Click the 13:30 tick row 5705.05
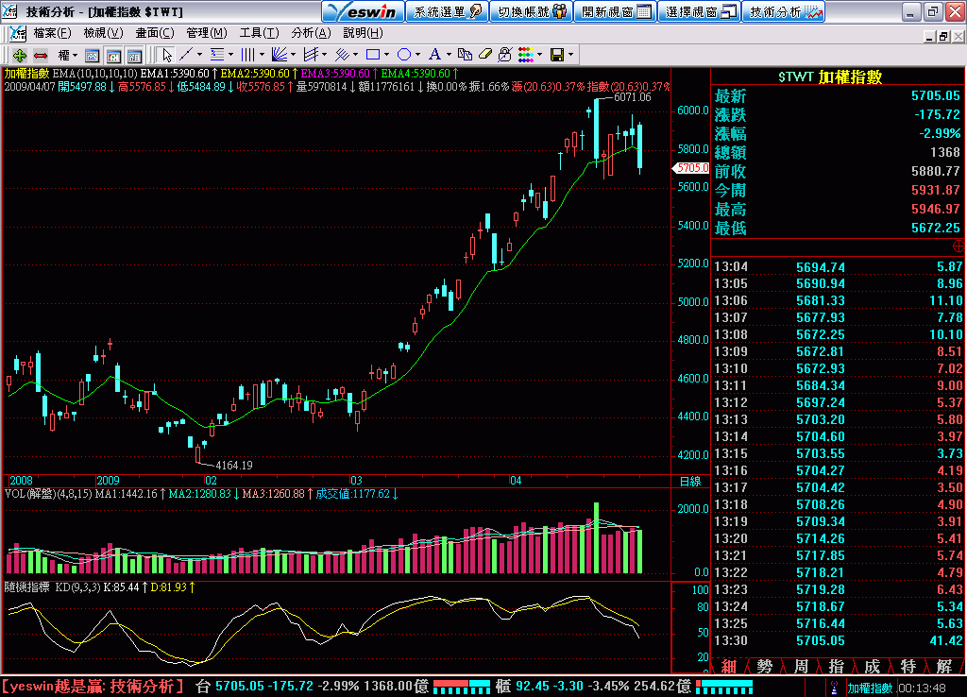 pyautogui.click(x=839, y=640)
